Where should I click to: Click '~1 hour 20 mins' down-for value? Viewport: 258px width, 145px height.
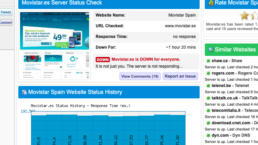coord(181,47)
